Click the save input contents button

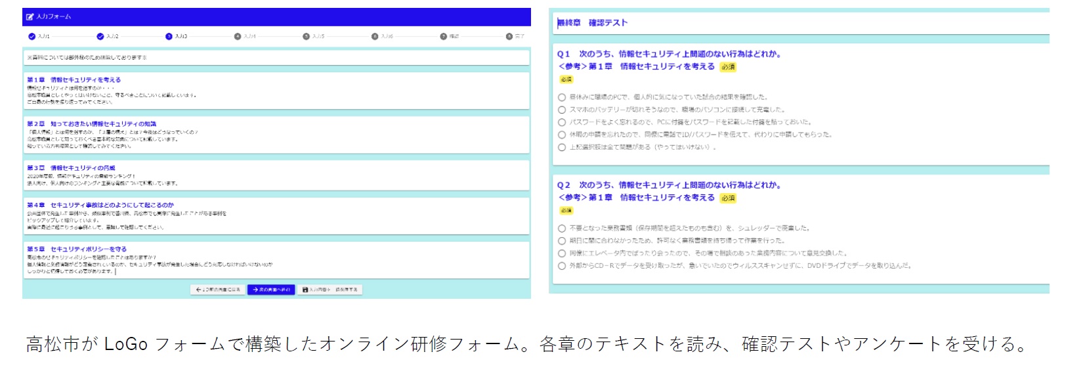(330, 290)
